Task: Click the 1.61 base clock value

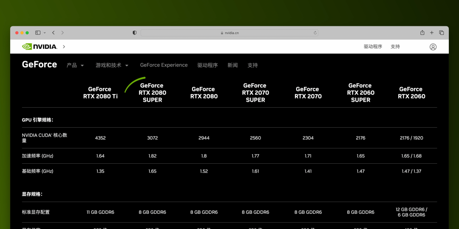Action: [255, 171]
